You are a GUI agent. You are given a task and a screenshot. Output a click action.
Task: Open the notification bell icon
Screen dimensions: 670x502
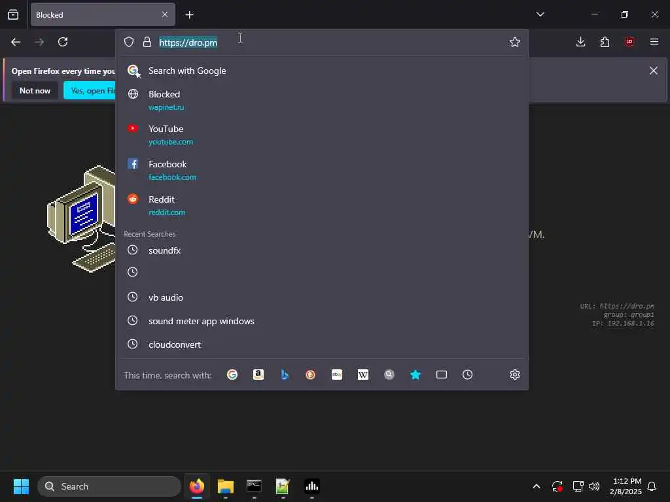(x=652, y=486)
